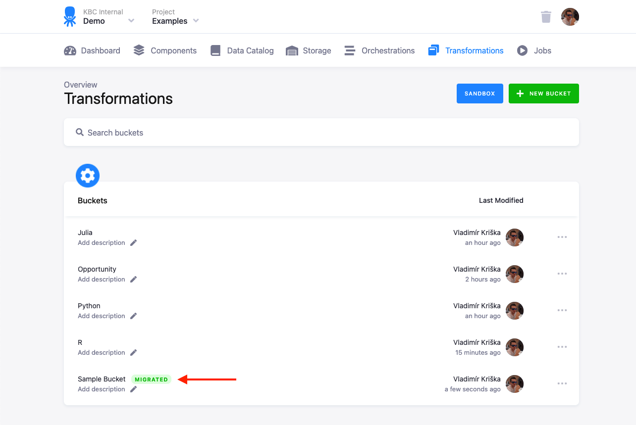
Task: Click Add description under Julia
Action: (x=102, y=243)
